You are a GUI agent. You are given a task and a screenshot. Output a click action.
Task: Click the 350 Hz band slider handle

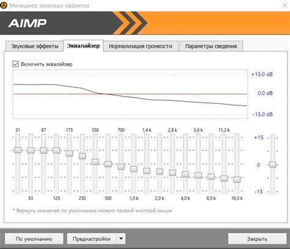point(95,162)
